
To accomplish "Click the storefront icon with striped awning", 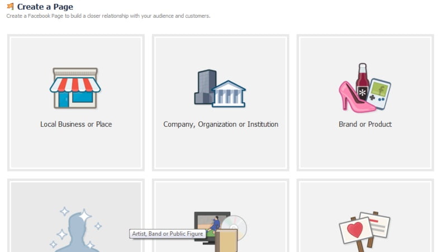I will (x=75, y=88).
